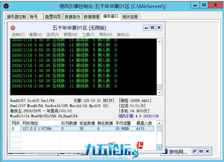
Task: Select the 127.0.0.1:57386 gateway row
Action: pos(39,129)
